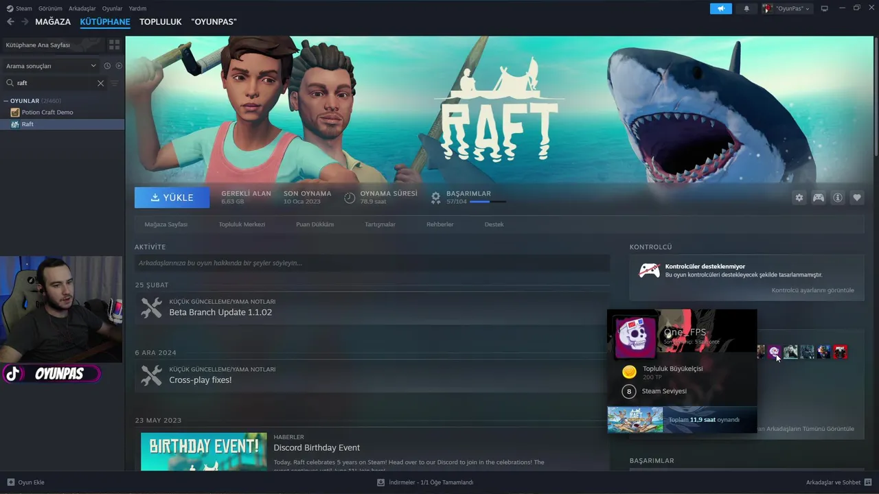The image size is (879, 494).
Task: Click the downloads status icon
Action: (380, 482)
